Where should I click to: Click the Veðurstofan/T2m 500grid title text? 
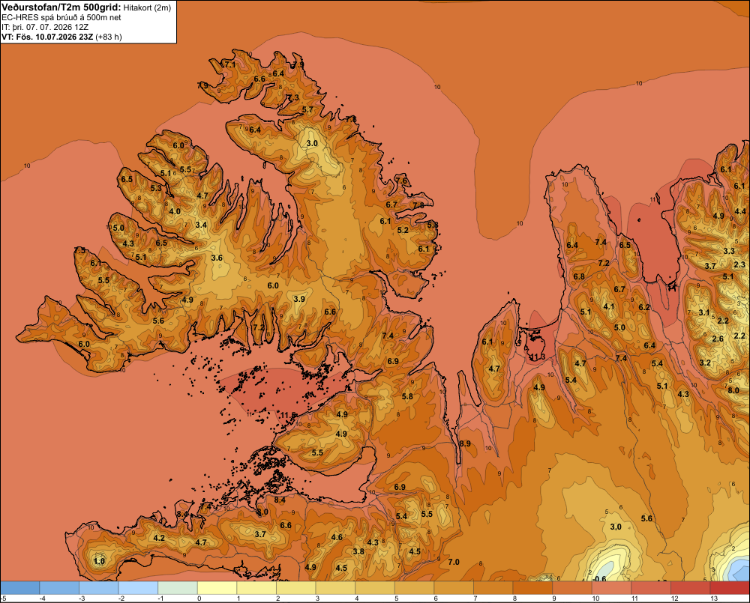61,7
